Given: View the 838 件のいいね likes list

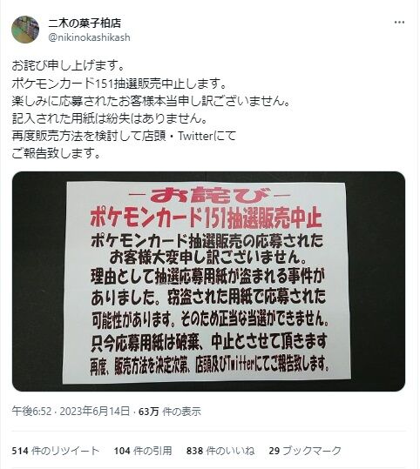Looking at the screenshot, I should pyautogui.click(x=220, y=451).
